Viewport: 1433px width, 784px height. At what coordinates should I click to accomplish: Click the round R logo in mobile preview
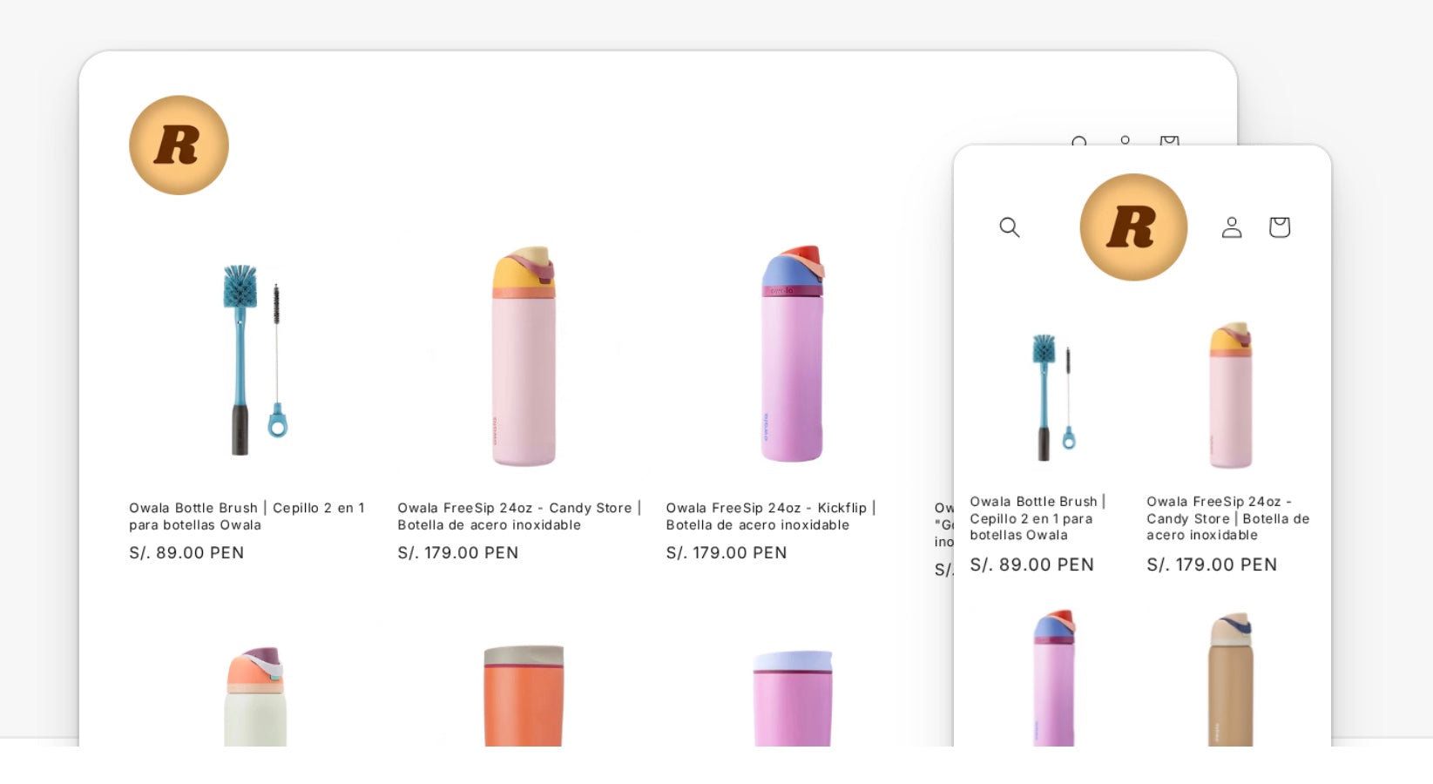pyautogui.click(x=1133, y=227)
